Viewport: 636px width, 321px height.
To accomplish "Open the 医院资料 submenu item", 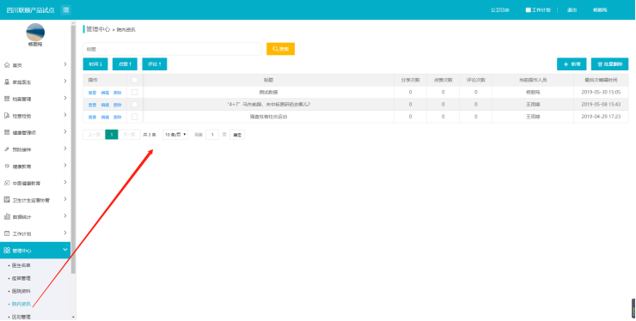I will click(21, 292).
